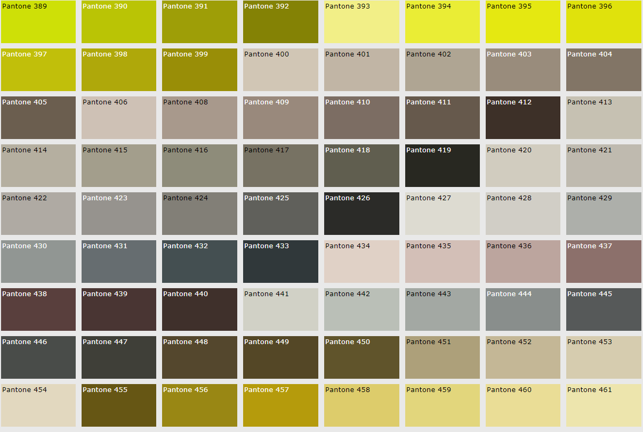This screenshot has width=643, height=432.
Task: Click the Pantone 426 black swatch
Action: (361, 214)
